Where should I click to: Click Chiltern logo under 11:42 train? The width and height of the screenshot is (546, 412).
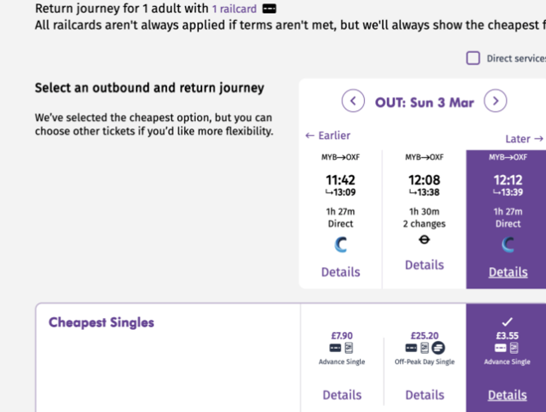click(341, 245)
